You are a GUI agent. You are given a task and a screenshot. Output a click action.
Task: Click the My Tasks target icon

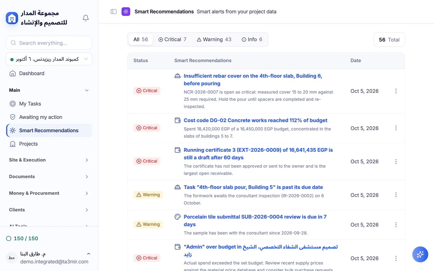pyautogui.click(x=13, y=104)
